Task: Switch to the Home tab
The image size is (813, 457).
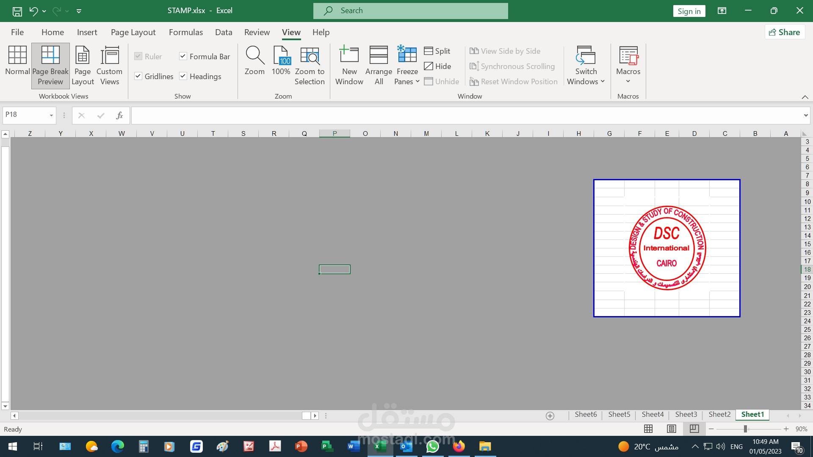Action: (x=53, y=32)
